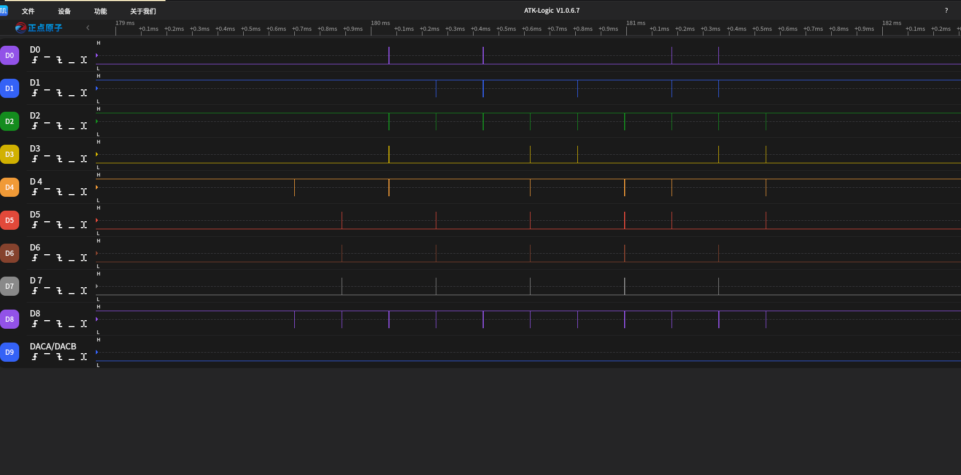961x475 pixels.
Task: Set falling edge trigger on D8
Action: tap(59, 324)
